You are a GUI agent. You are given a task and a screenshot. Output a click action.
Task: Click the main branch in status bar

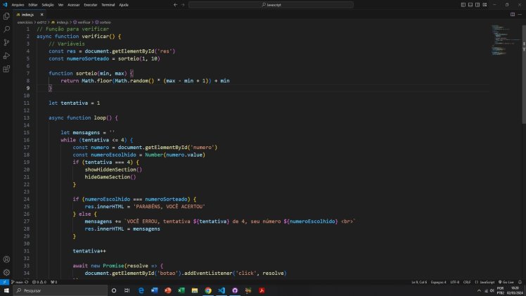17,282
